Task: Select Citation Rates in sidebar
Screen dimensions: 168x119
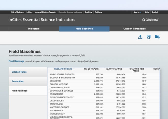Action: pos(19,72)
